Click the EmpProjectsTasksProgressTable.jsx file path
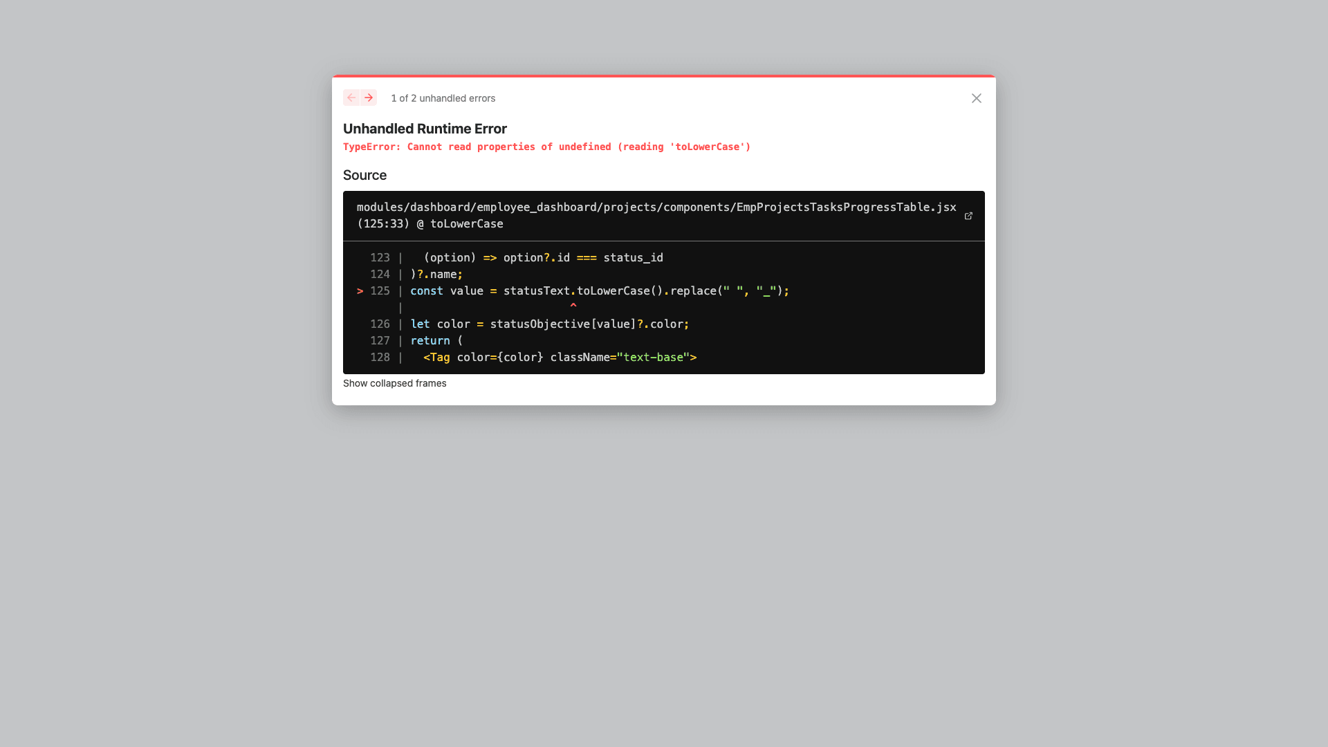Screen dimensions: 1328x747 (656, 207)
